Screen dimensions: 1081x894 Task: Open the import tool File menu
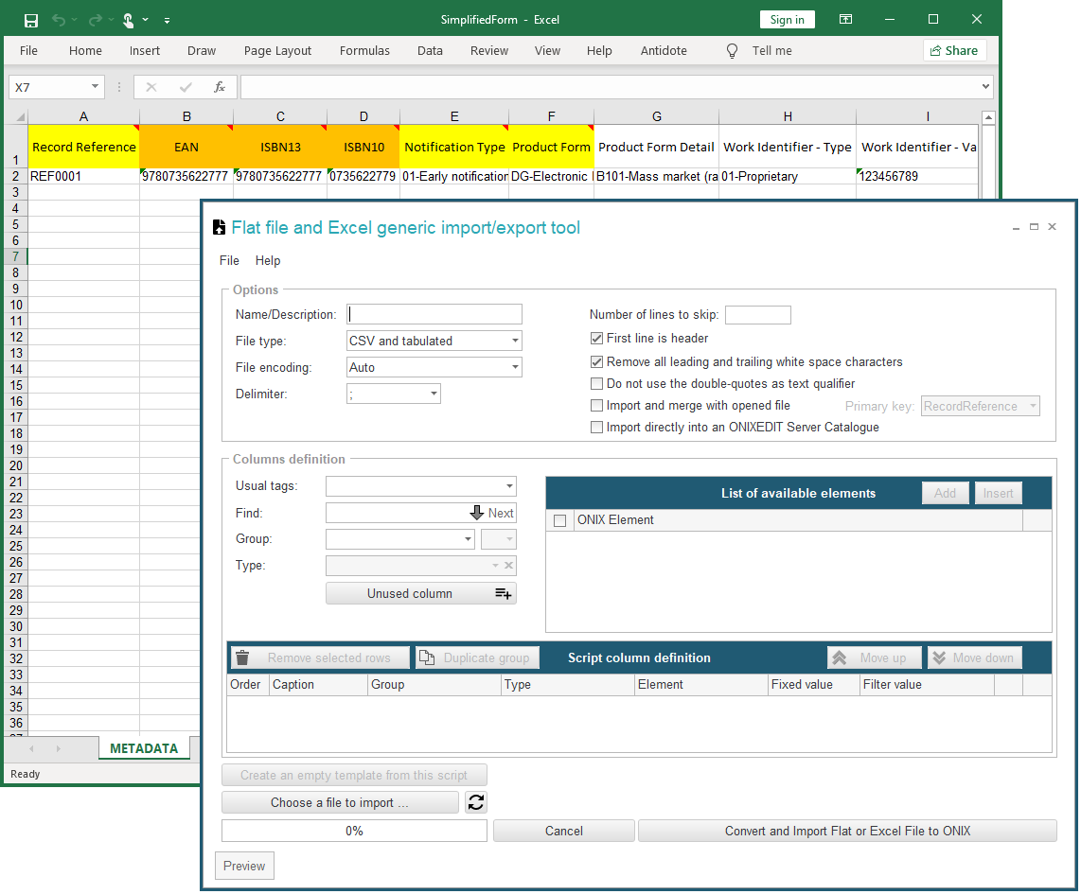point(230,260)
